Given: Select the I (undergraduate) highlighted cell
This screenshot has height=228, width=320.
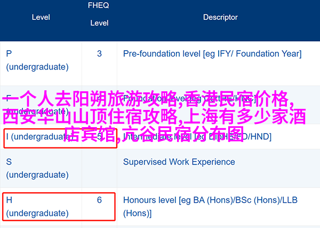Looking at the screenshot, I should click(x=60, y=138).
